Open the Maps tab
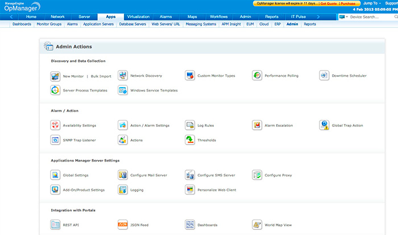This screenshot has width=398, height=235. [x=192, y=17]
